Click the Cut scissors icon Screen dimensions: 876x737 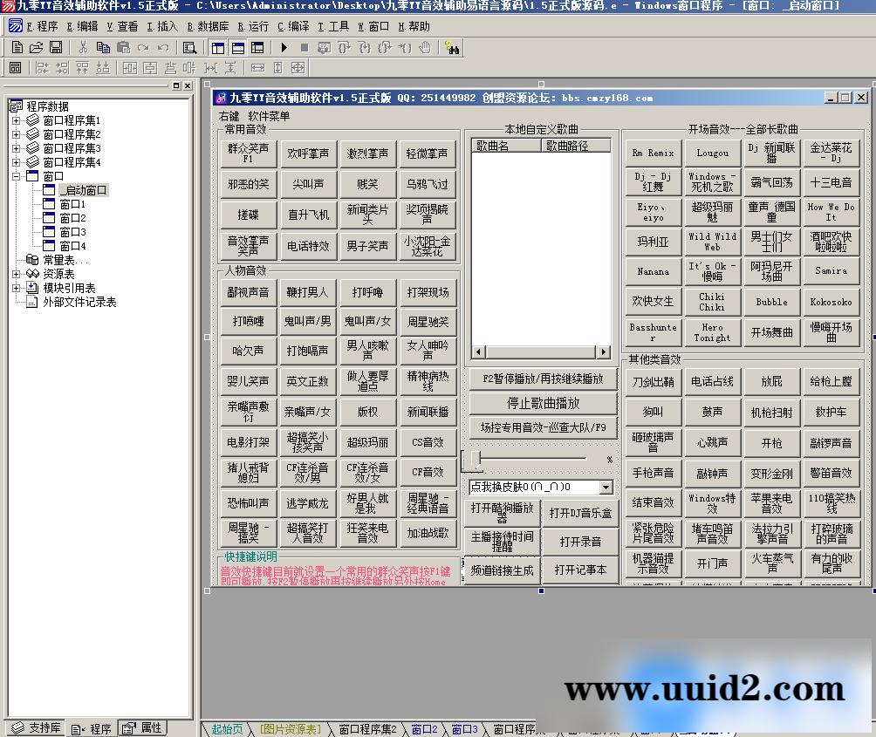click(x=83, y=47)
